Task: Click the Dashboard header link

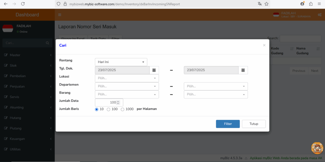Action: pos(27,15)
